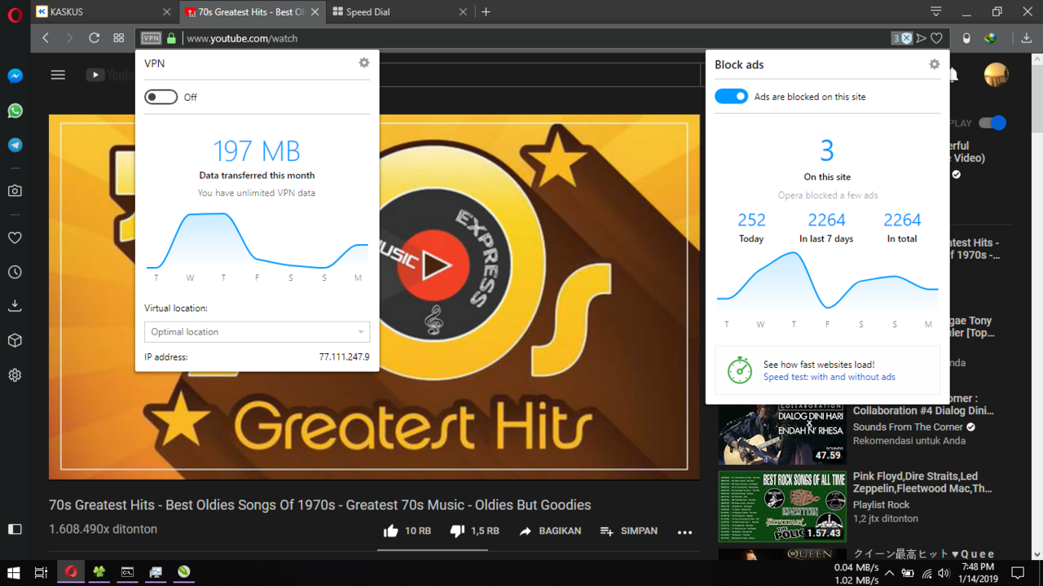
Task: Show hidden system tray icons
Action: point(890,572)
